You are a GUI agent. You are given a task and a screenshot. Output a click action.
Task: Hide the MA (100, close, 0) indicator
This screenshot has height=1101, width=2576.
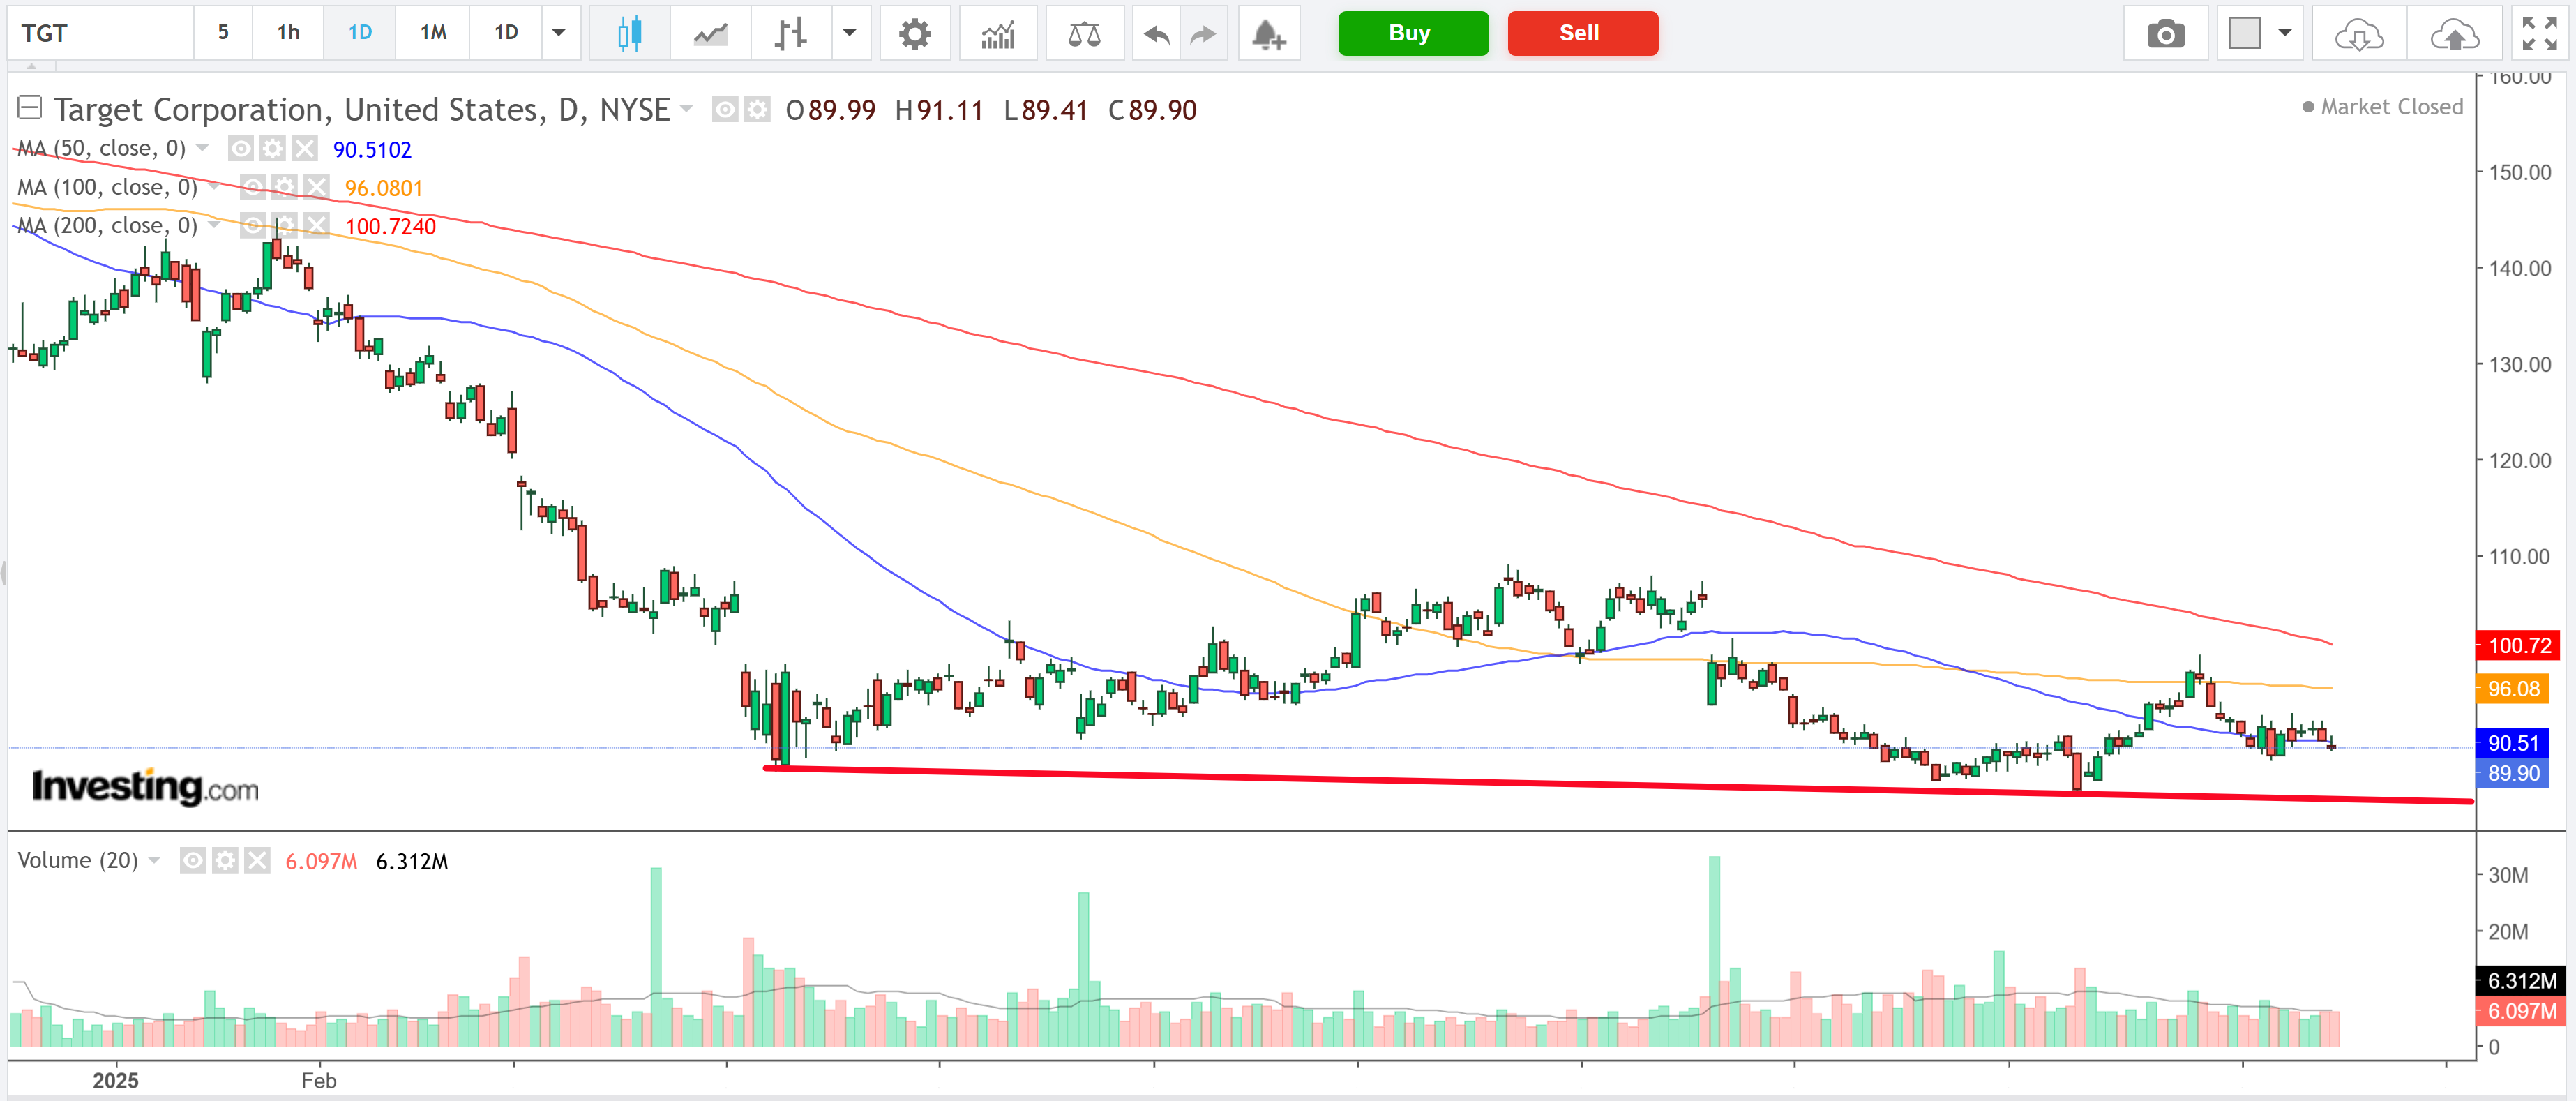click(x=253, y=186)
